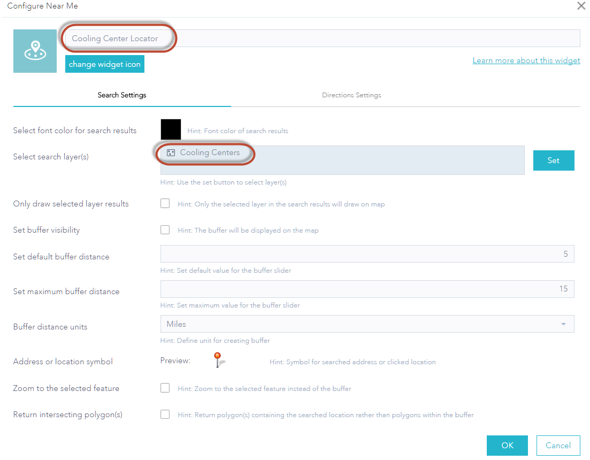Close the Configure Near Me dialog

581,6
